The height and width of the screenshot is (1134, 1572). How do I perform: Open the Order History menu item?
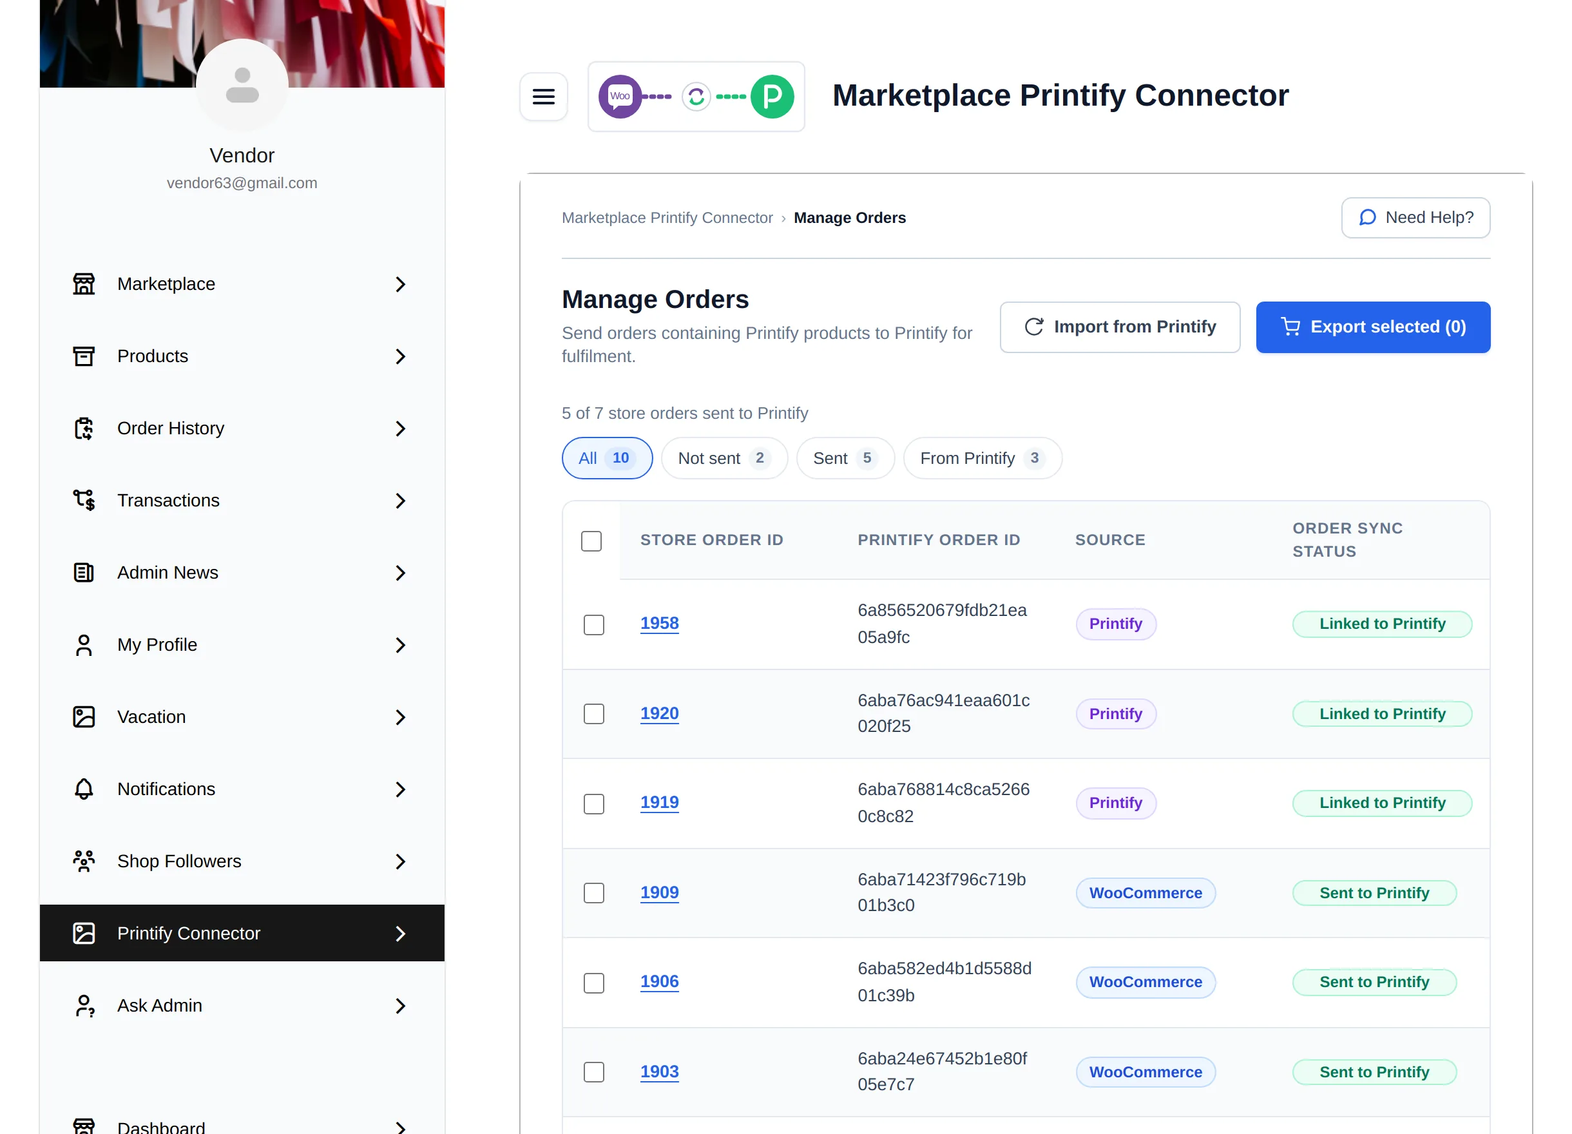242,428
